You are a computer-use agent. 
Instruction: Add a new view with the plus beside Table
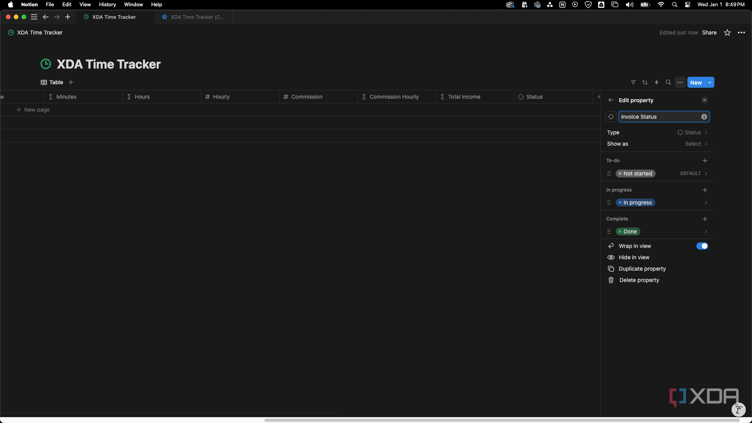(71, 82)
